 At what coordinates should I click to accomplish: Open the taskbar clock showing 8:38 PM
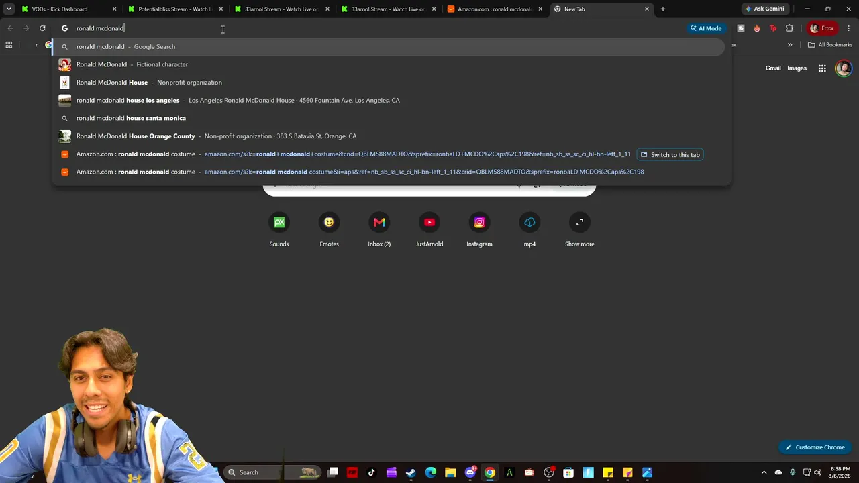pyautogui.click(x=840, y=472)
